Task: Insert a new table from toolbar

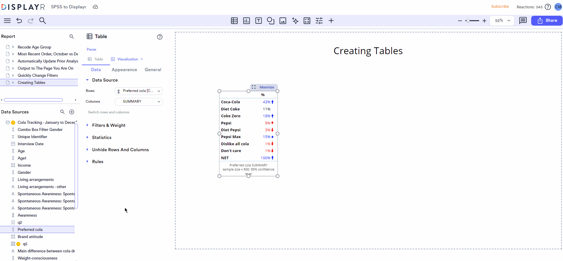Action: tap(234, 21)
